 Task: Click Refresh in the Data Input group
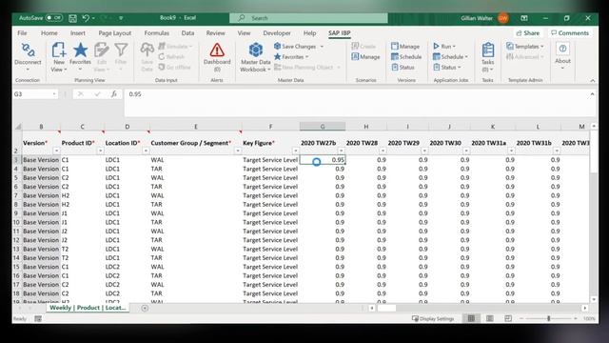(171, 57)
